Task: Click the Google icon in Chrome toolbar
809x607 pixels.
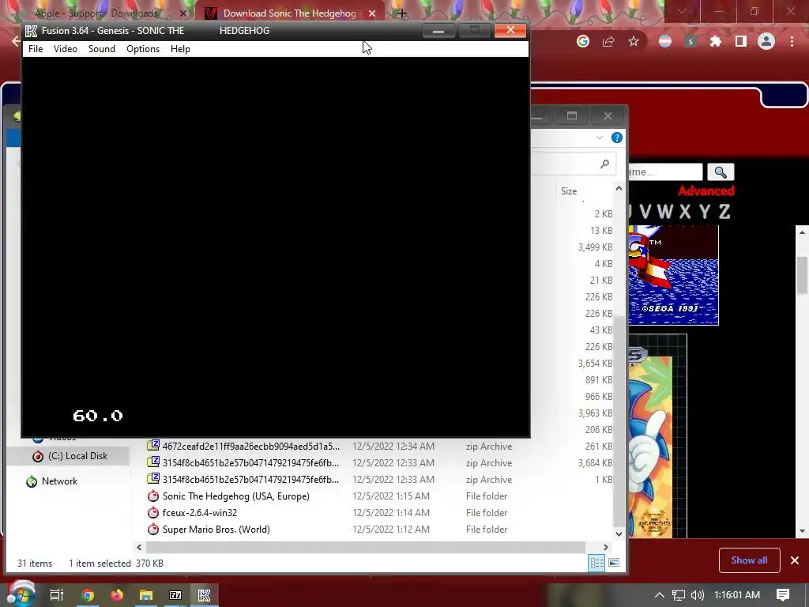Action: [583, 42]
